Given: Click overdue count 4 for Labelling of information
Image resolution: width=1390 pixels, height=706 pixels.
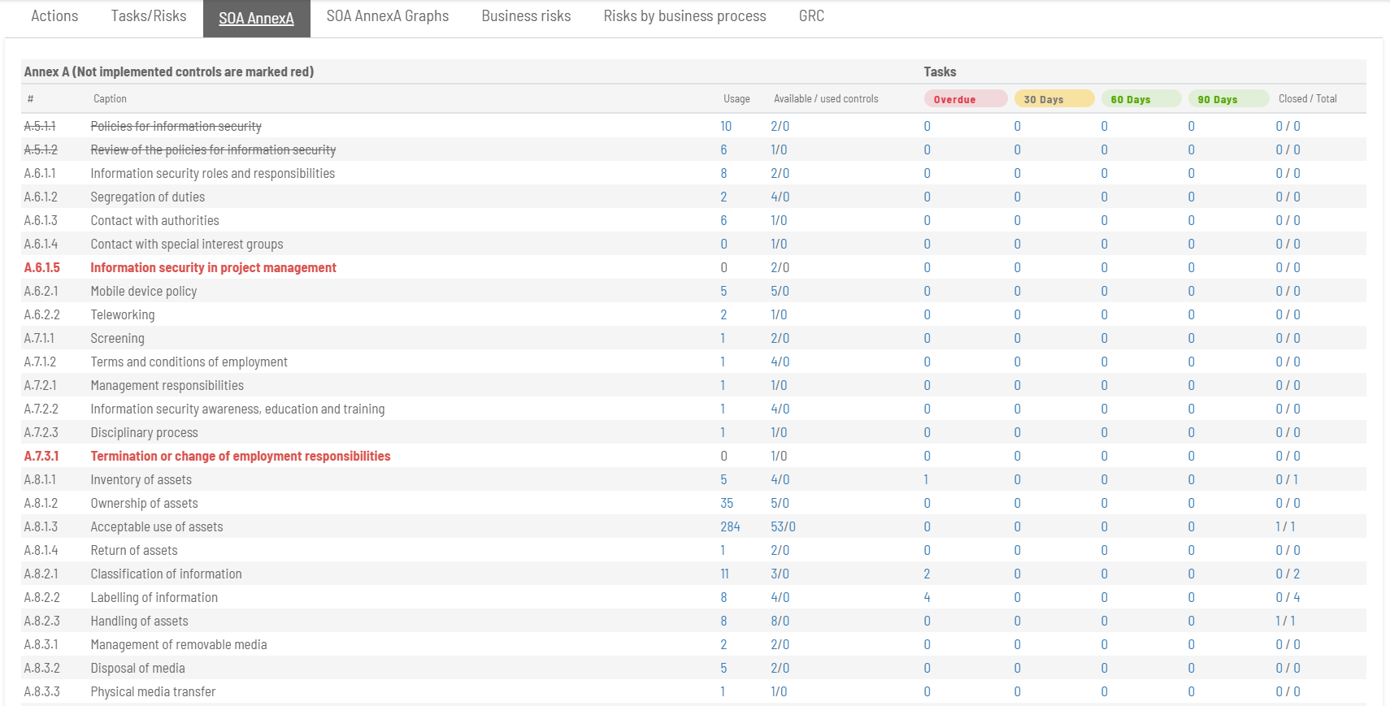Looking at the screenshot, I should point(927,598).
